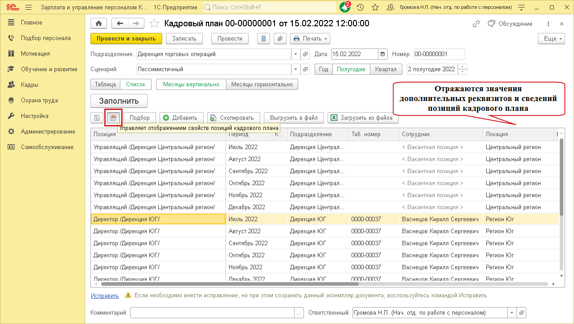Toggle position properties display icon
Image resolution: width=574 pixels, height=324 pixels.
tap(113, 117)
